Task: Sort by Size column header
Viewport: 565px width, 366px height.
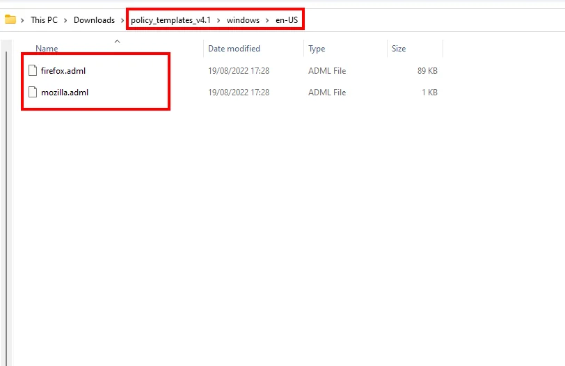Action: point(399,49)
